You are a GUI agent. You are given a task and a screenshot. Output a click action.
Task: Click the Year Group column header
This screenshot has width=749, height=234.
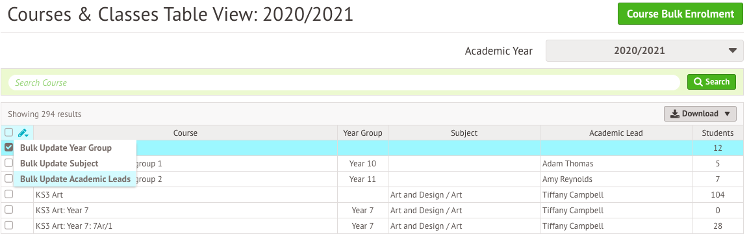pyautogui.click(x=363, y=133)
